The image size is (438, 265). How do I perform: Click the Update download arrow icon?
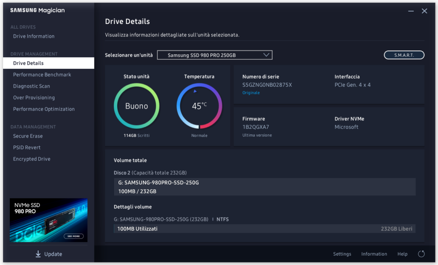[38, 254]
